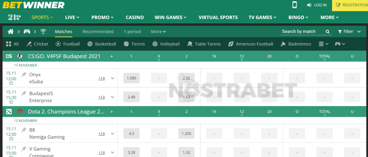
Task: Click the BetWinner logo
Action: click(34, 5)
